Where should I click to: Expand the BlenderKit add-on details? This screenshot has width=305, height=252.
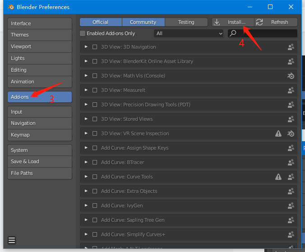(86, 61)
